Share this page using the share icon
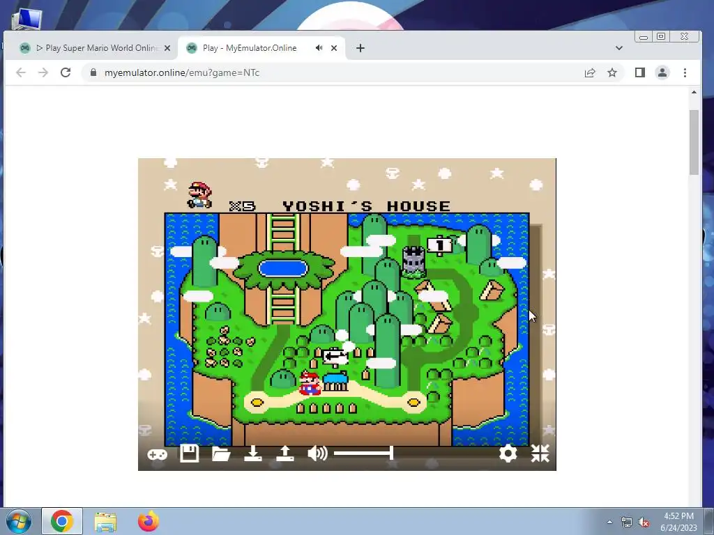The image size is (714, 535). tap(590, 72)
